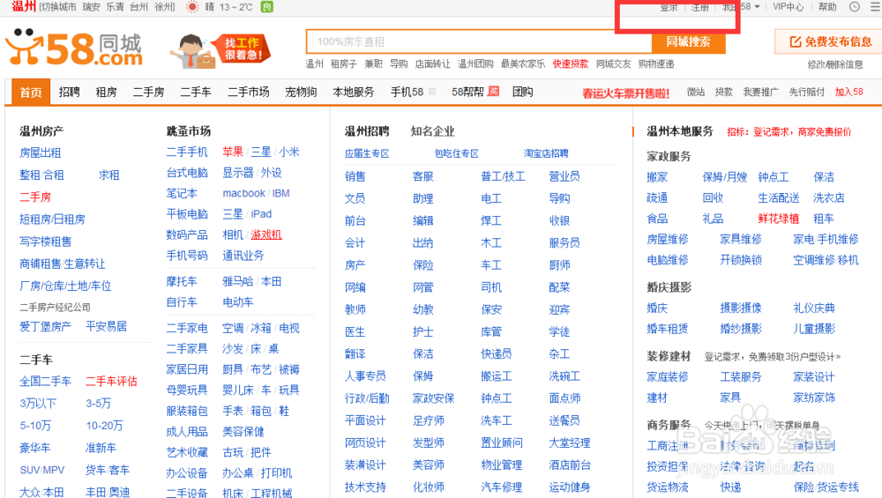
Task: Open 会计 job category
Action: click(355, 242)
